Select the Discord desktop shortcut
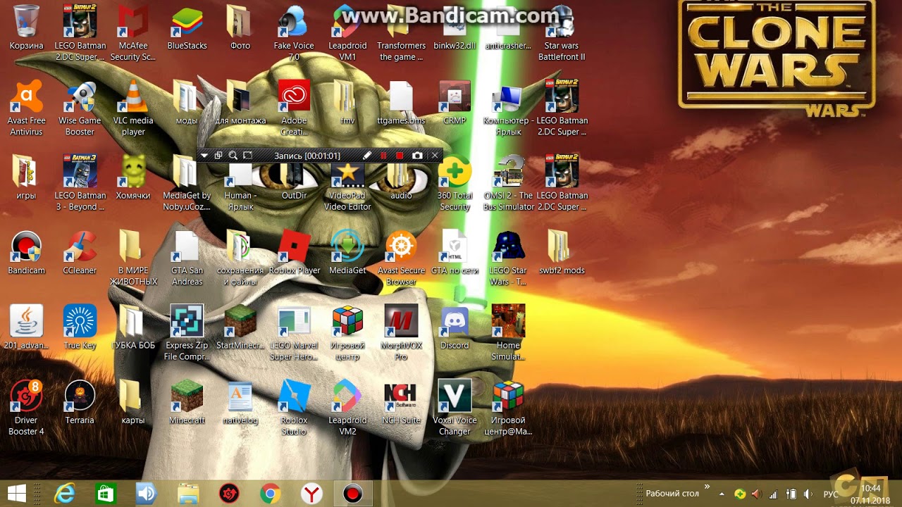The width and height of the screenshot is (902, 507). pos(455,327)
